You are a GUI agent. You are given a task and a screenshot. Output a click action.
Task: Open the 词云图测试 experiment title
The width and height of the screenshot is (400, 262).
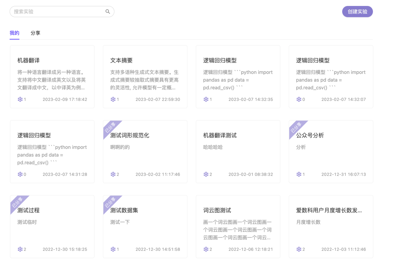coord(217,210)
